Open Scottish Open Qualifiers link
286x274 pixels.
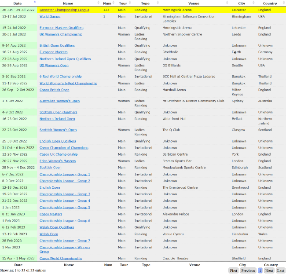(59, 112)
